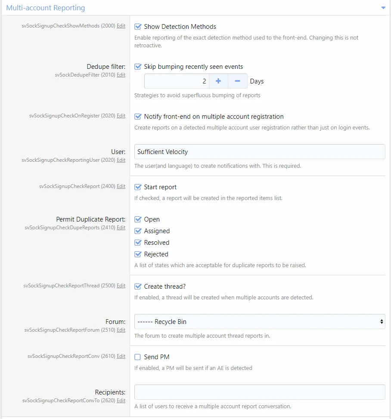The width and height of the screenshot is (391, 419).
Task: Enable the Send PM checkbox
Action: [138, 357]
